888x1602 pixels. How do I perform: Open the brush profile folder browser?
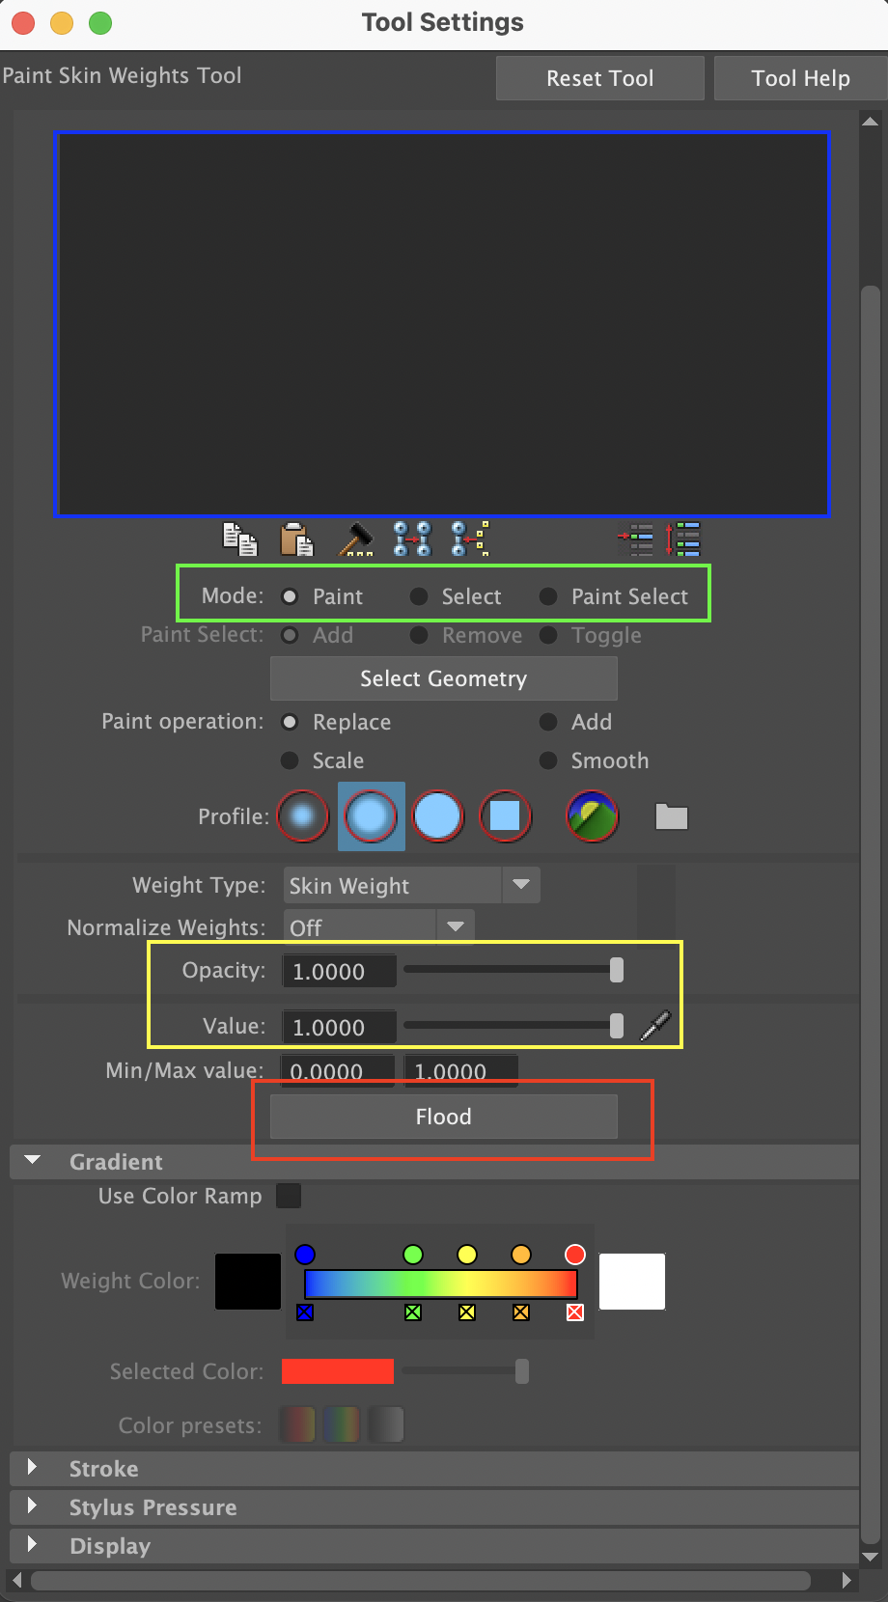671,816
